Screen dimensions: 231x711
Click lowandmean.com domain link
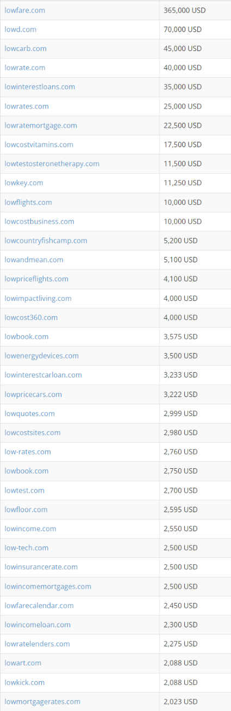pos(34,260)
